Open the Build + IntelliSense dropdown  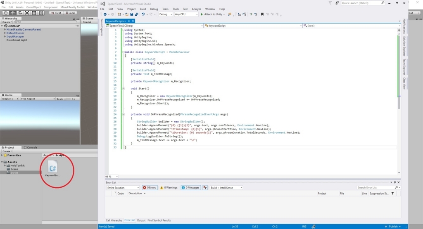tap(226, 187)
